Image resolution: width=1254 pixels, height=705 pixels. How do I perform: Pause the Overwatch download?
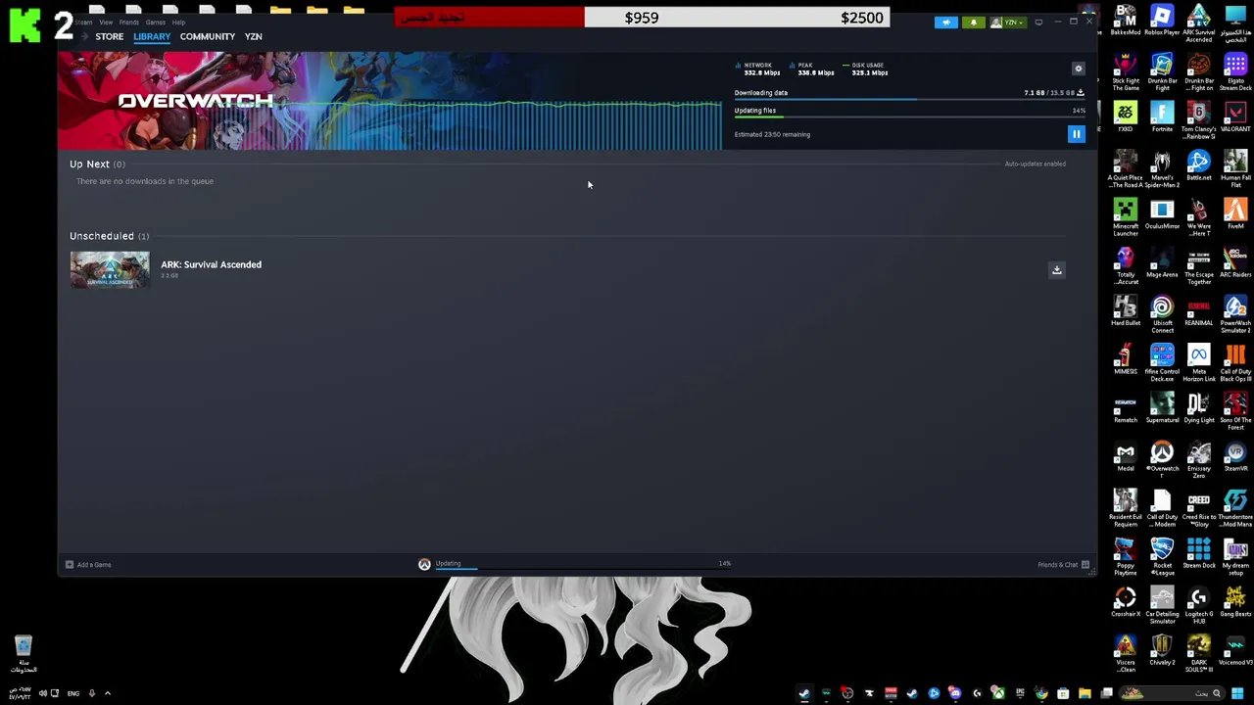tap(1076, 134)
